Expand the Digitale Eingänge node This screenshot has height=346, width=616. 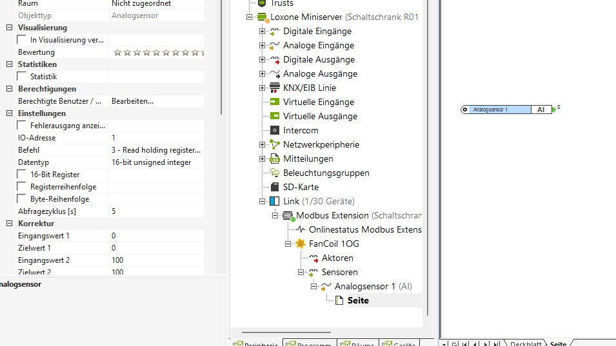262,32
